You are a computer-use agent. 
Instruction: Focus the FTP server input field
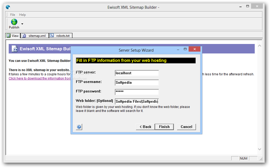coord(137,73)
